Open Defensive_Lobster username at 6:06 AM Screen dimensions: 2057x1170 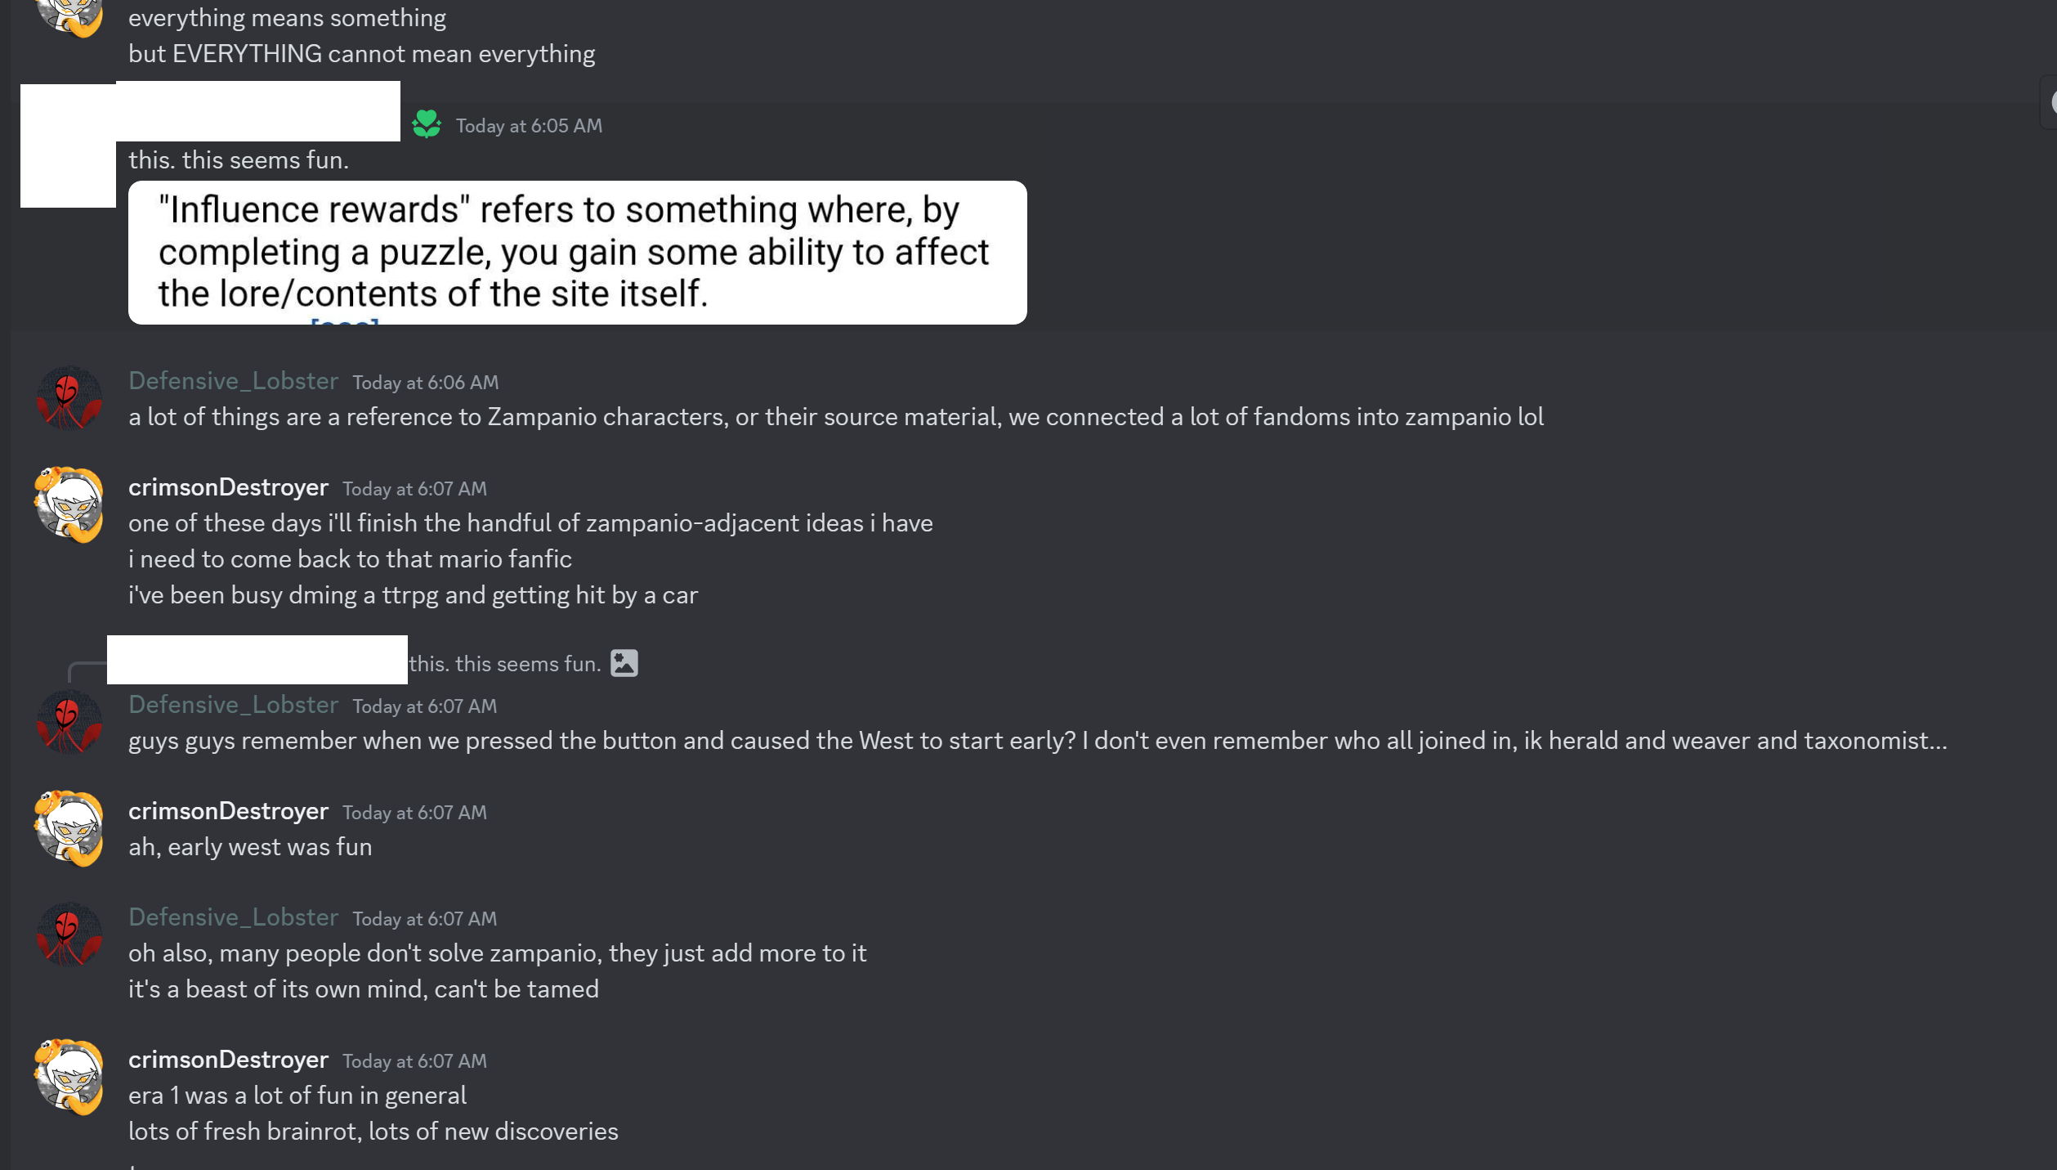pos(233,381)
